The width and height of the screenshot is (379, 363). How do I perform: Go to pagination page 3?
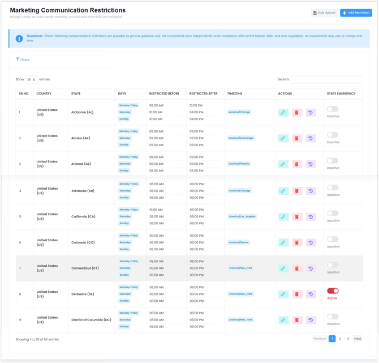click(348, 339)
